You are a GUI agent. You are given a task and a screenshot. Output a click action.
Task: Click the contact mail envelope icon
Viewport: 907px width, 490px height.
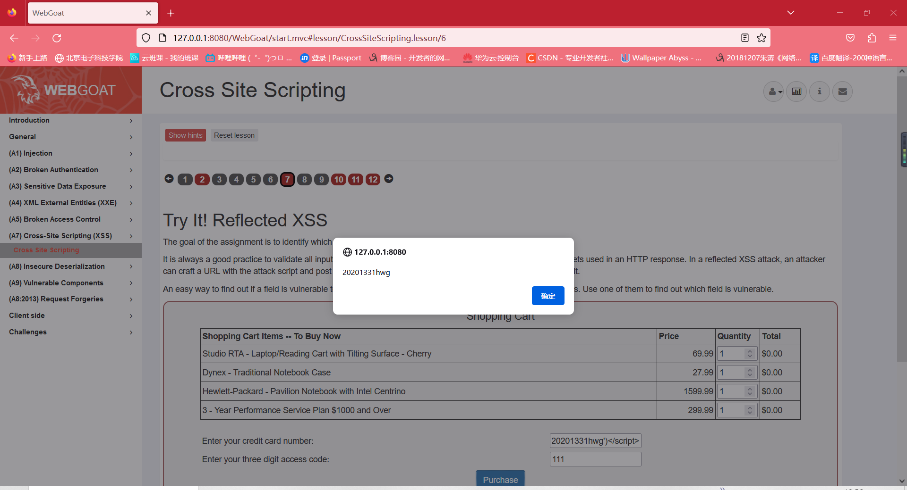(x=842, y=91)
